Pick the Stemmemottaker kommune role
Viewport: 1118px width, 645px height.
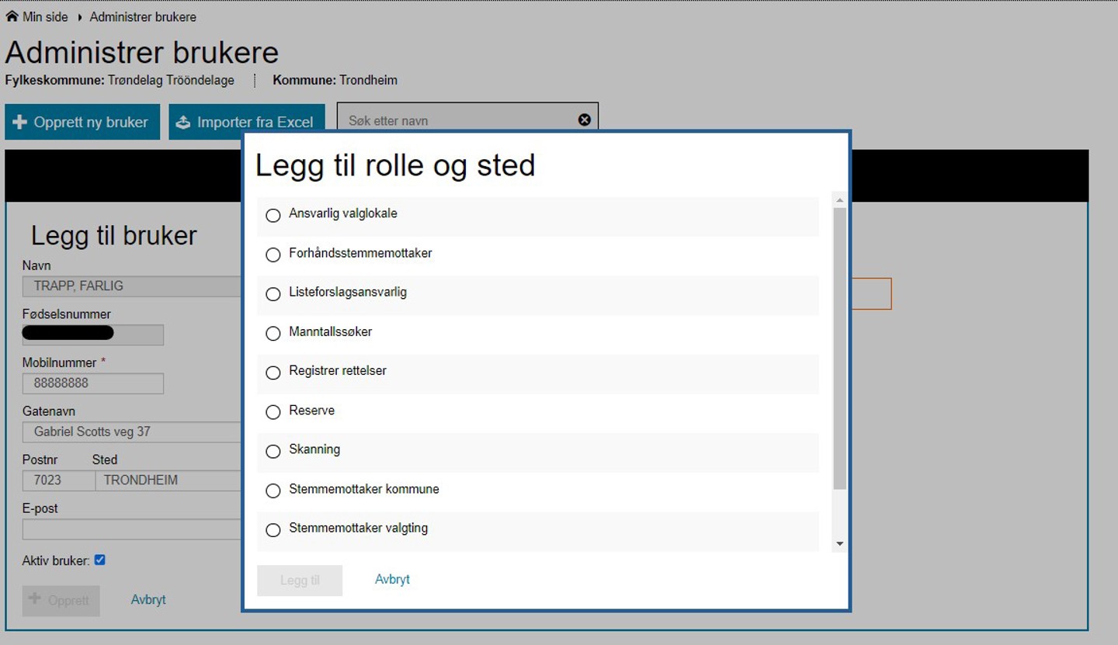(x=273, y=491)
